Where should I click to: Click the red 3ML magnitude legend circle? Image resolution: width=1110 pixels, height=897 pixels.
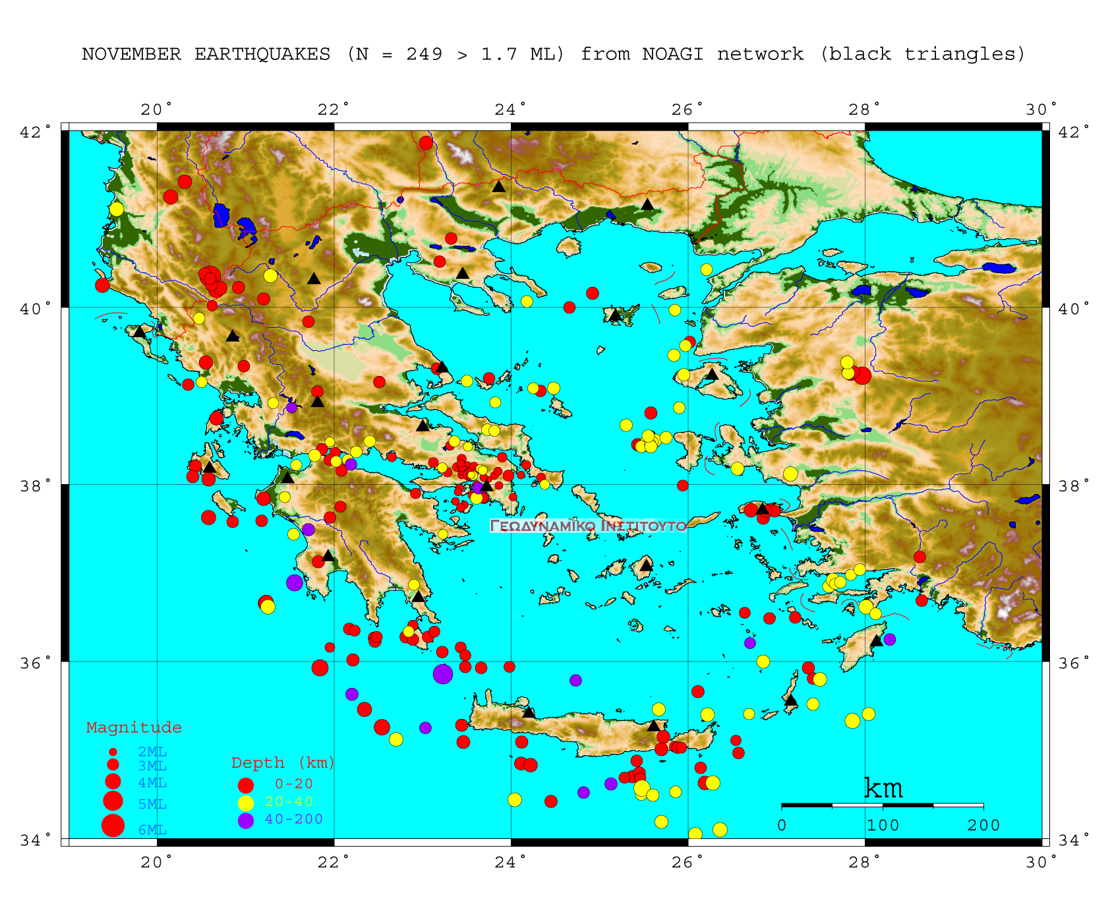113,764
